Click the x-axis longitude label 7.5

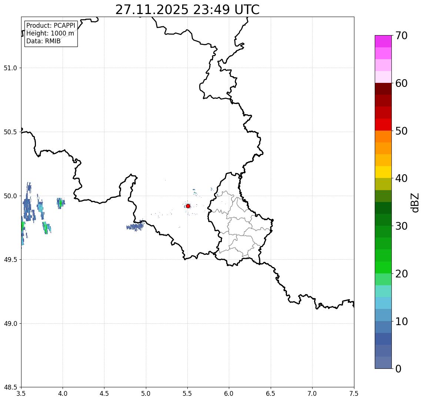pyautogui.click(x=354, y=394)
